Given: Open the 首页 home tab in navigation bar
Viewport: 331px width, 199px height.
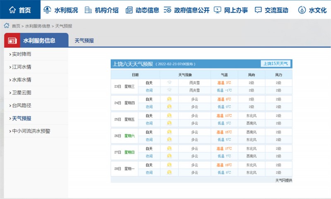Looking at the screenshot, I should pyautogui.click(x=20, y=10).
